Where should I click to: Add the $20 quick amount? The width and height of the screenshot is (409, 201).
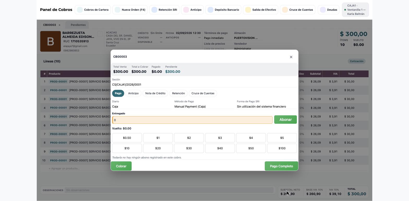pyautogui.click(x=158, y=148)
